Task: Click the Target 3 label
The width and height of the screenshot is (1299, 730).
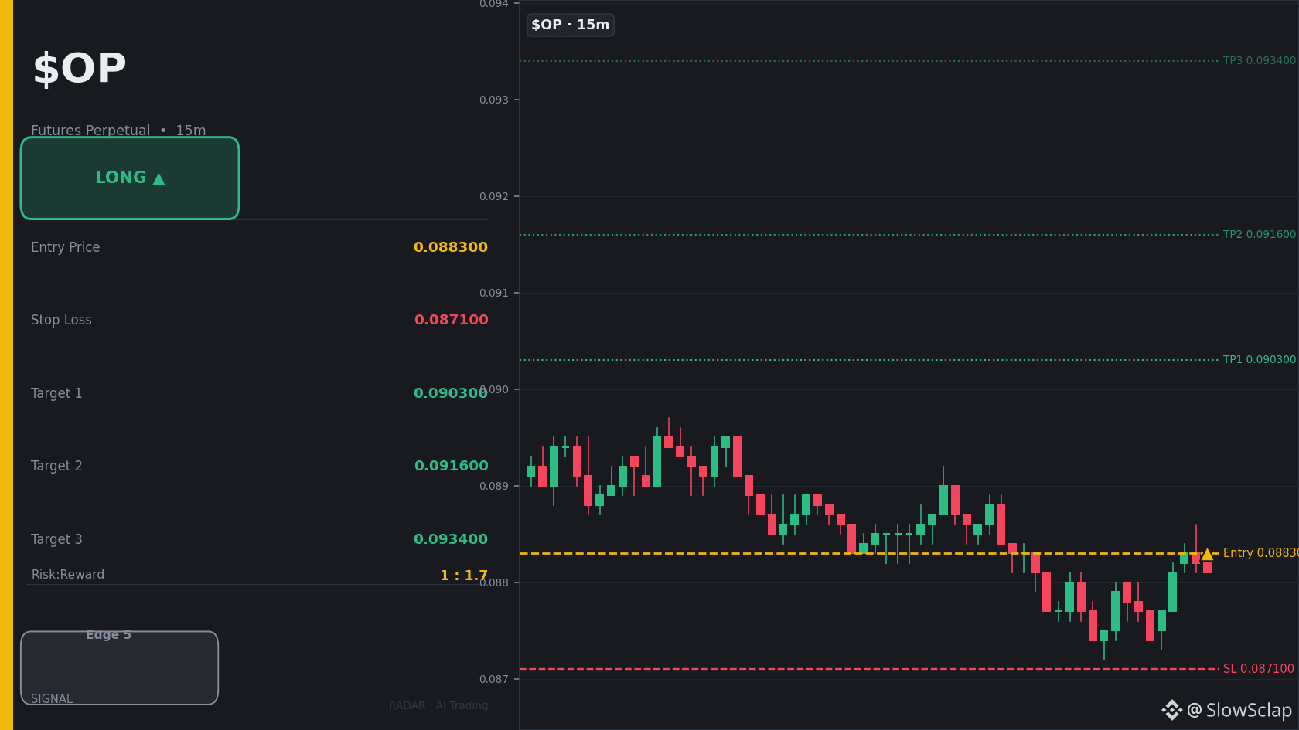Action: [x=56, y=539]
